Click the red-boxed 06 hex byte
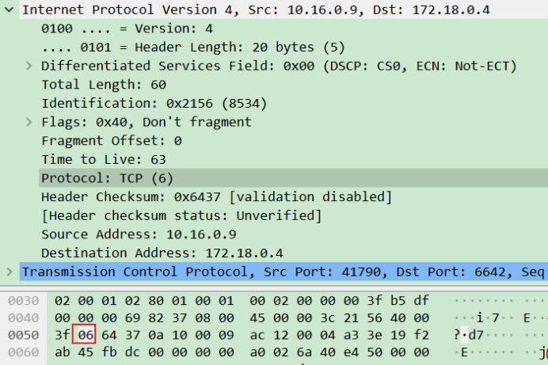 pyautogui.click(x=86, y=334)
